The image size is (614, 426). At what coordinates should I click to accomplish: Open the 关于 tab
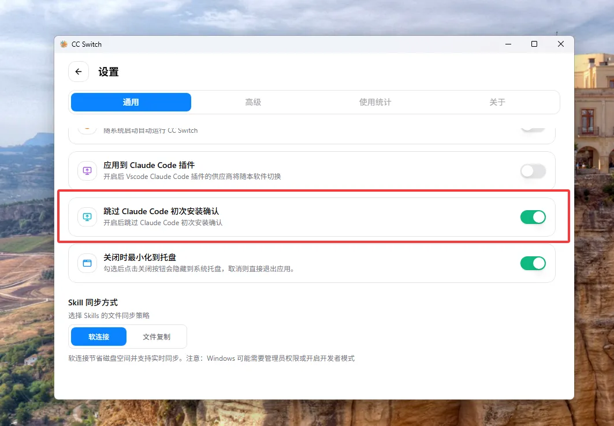click(497, 102)
